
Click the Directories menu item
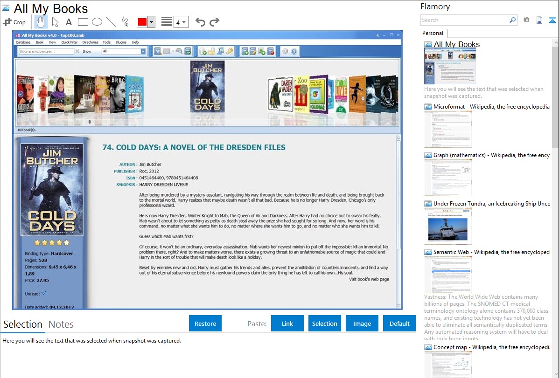tap(90, 42)
